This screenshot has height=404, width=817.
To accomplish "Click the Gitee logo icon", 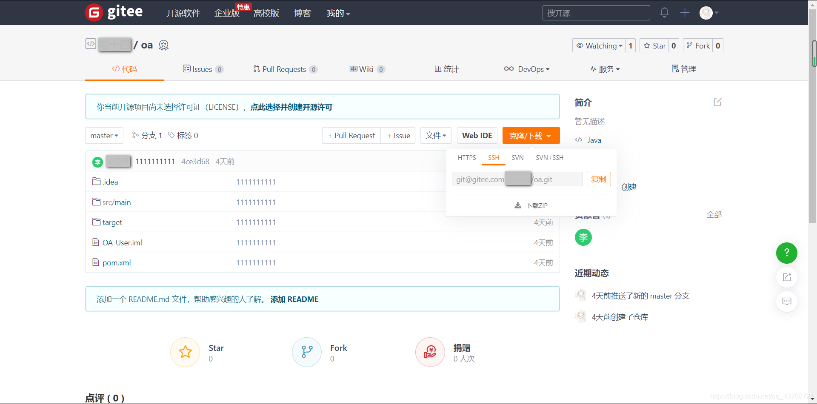I will pyautogui.click(x=94, y=12).
